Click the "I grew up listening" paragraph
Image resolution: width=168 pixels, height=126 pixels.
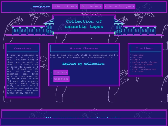23,74
